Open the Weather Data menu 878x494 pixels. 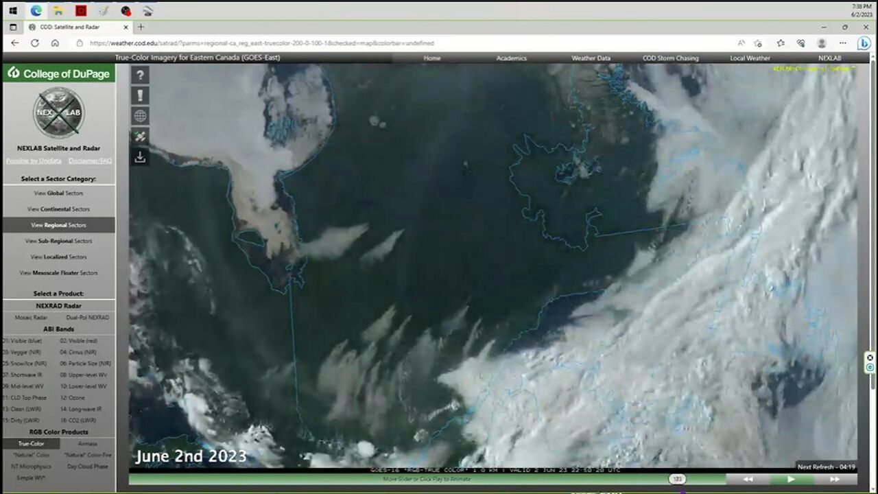coord(591,58)
